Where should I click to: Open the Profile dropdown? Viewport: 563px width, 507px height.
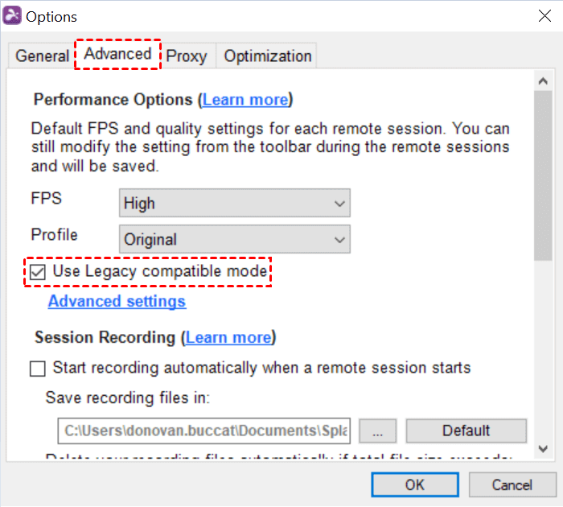coord(234,239)
